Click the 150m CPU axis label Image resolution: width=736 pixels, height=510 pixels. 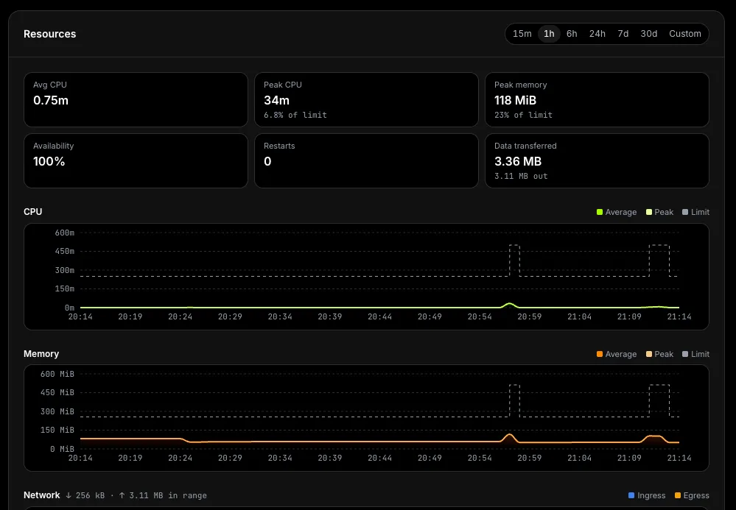(64, 288)
